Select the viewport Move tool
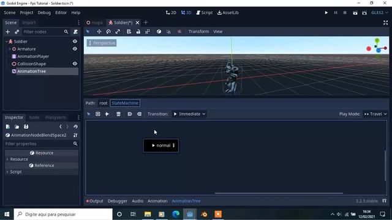Screen dimensions: 392x220 (x=99, y=31)
